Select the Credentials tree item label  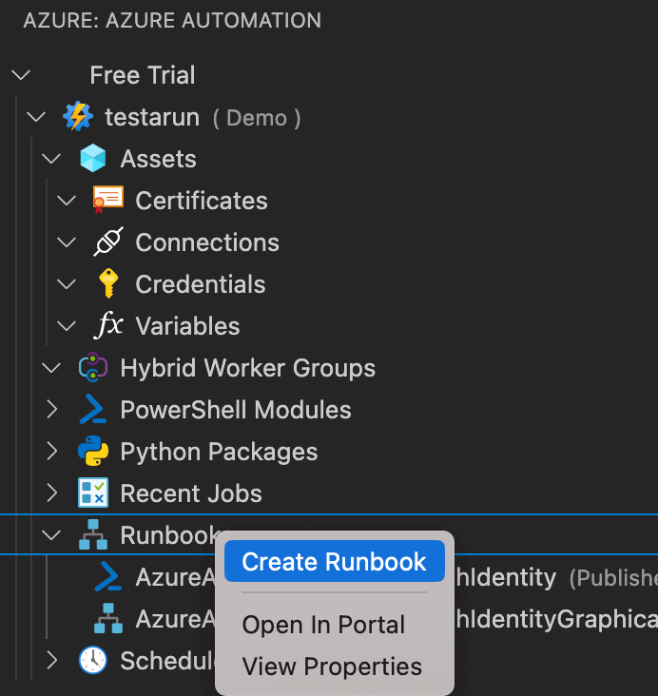point(201,284)
